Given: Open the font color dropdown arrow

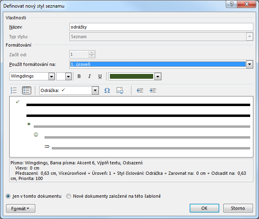Looking at the screenshot, I should tap(158, 76).
